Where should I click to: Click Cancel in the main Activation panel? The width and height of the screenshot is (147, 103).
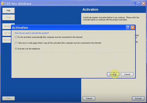pos(89,98)
